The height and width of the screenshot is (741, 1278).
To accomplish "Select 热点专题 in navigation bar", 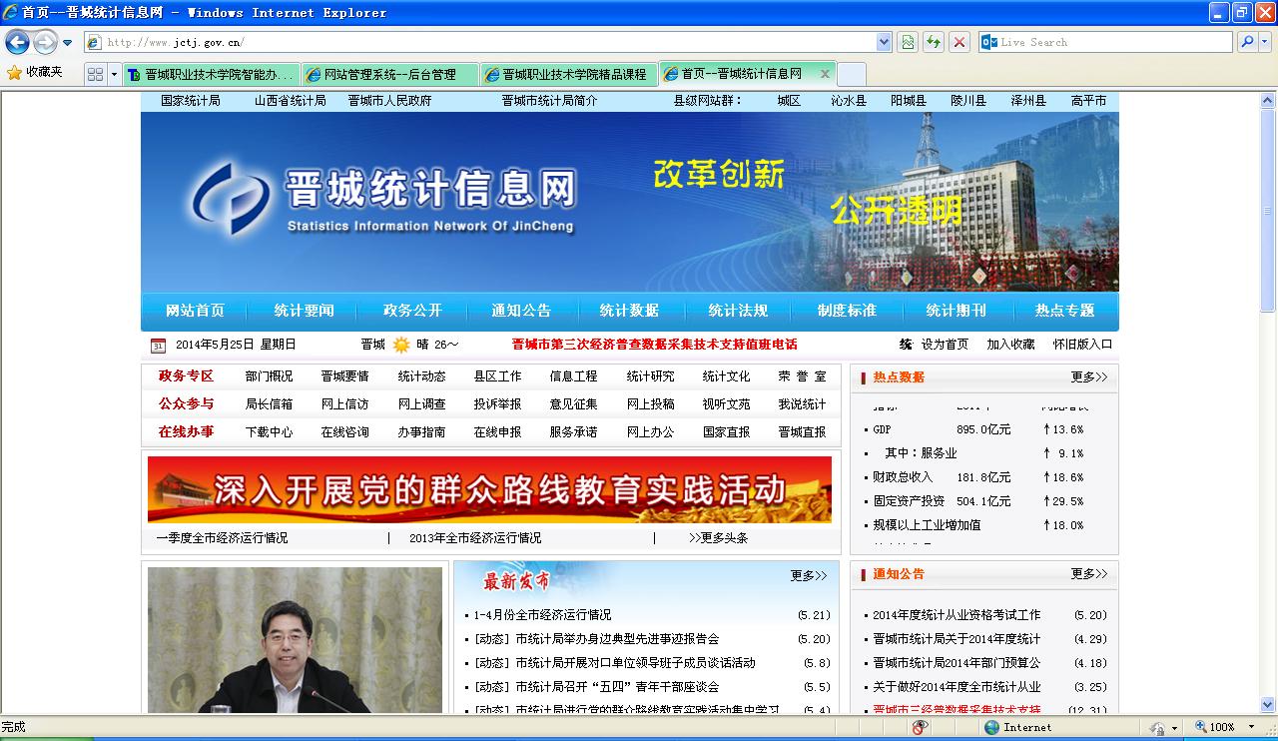I will tap(1064, 311).
